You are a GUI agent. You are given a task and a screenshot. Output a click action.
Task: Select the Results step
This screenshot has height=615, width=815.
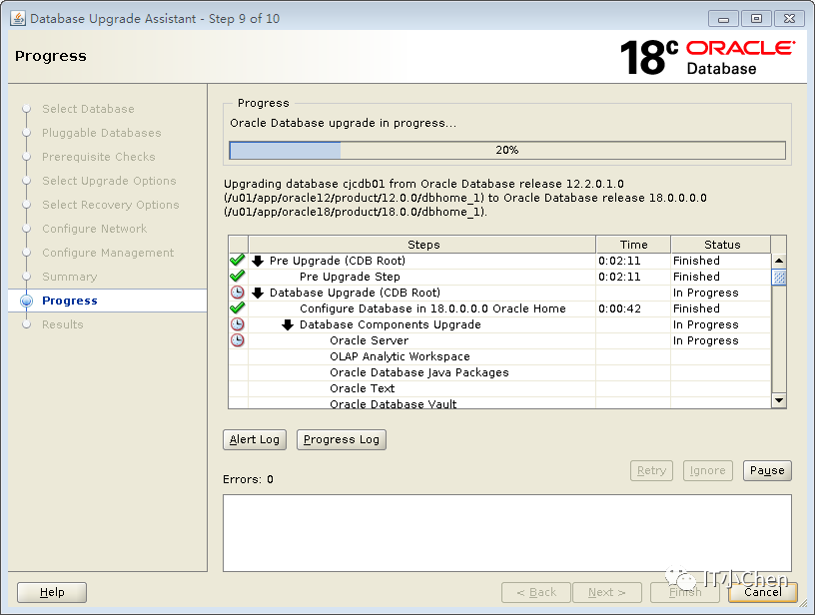[62, 324]
